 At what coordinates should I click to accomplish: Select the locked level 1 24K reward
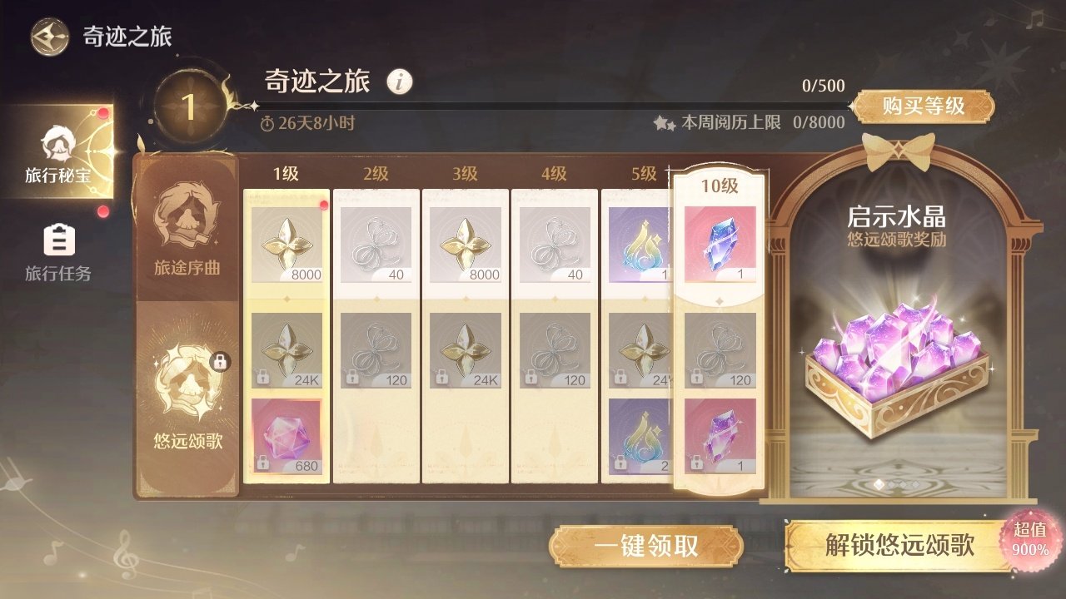pyautogui.click(x=286, y=350)
